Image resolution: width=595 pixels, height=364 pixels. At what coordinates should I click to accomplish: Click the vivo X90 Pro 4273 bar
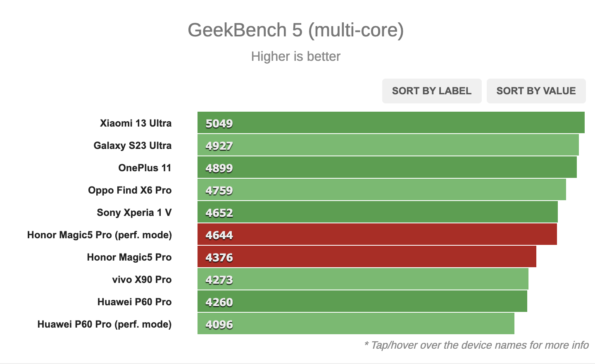[363, 279]
